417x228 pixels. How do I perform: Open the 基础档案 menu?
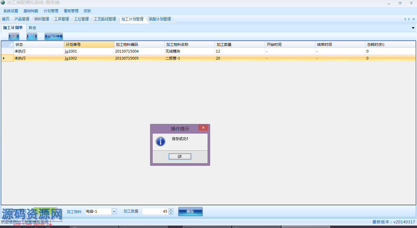pos(31,11)
